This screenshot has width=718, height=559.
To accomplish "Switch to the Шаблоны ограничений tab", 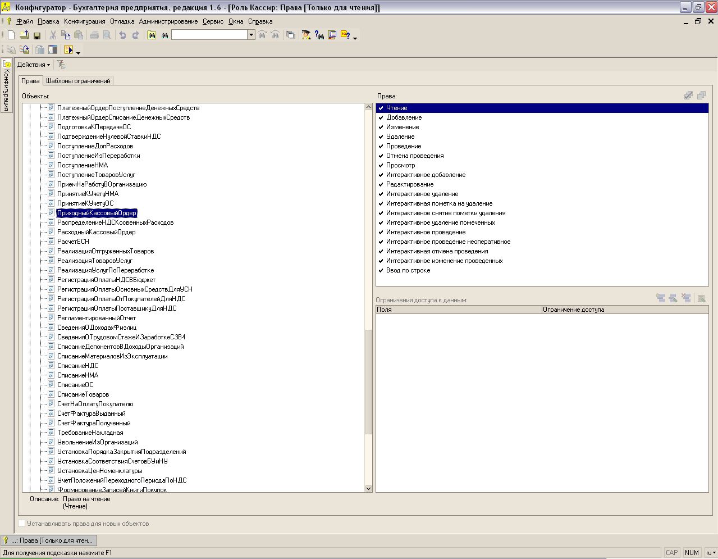I will pos(78,81).
